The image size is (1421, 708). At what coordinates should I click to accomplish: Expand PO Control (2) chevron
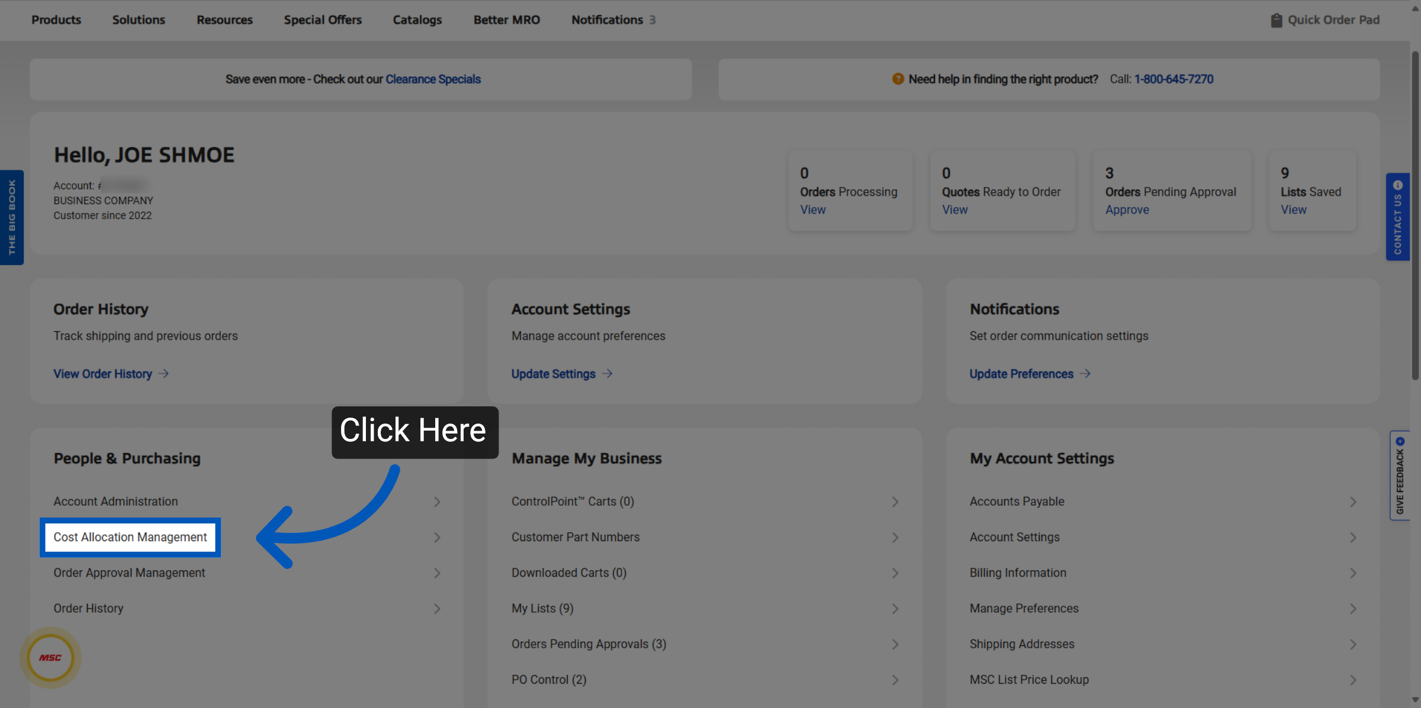[x=895, y=680]
